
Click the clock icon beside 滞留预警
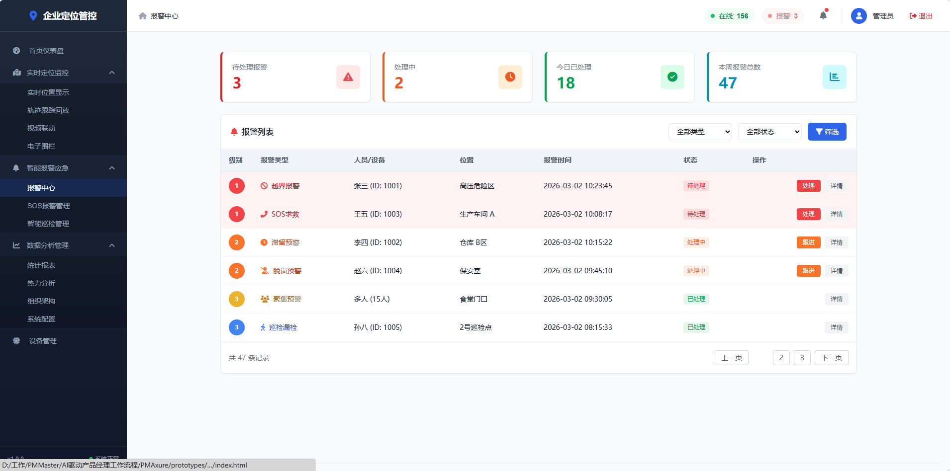coord(264,242)
